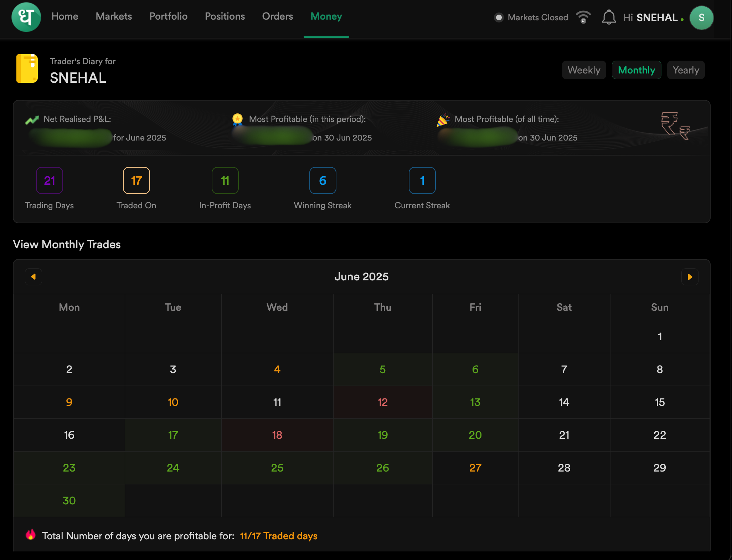The height and width of the screenshot is (560, 732).
Task: Go to next month arrow
Action: click(690, 277)
